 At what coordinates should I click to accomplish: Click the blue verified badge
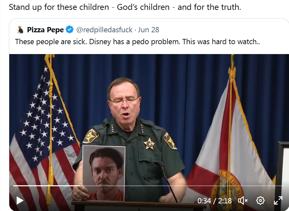click(70, 30)
